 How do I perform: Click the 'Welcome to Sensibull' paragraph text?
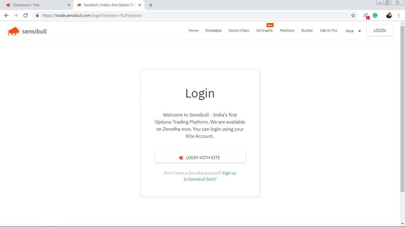click(200, 125)
